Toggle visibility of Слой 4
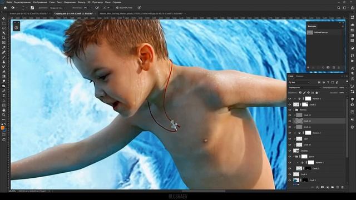Image resolution: width=356 pixels, height=200 pixels. pos(289,174)
